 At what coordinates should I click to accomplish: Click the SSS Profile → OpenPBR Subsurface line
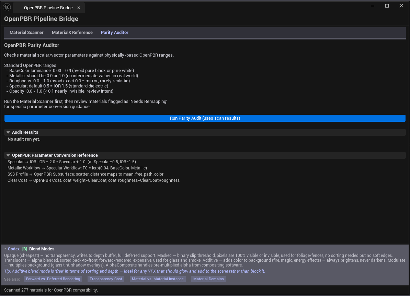(x=86, y=174)
